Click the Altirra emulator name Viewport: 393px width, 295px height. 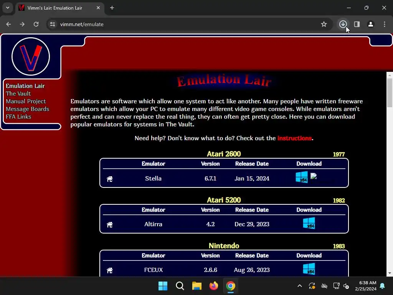pyautogui.click(x=154, y=224)
